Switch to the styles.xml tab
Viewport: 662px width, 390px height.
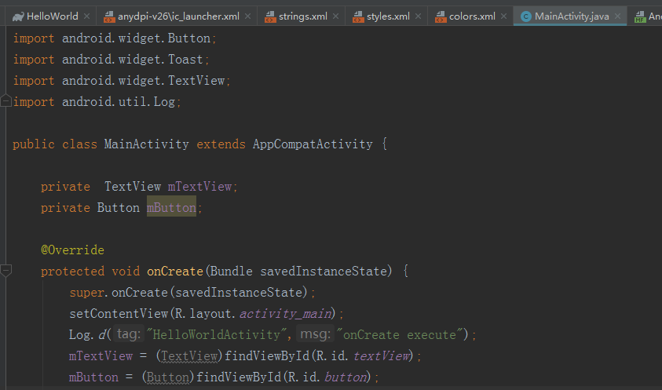click(x=388, y=16)
